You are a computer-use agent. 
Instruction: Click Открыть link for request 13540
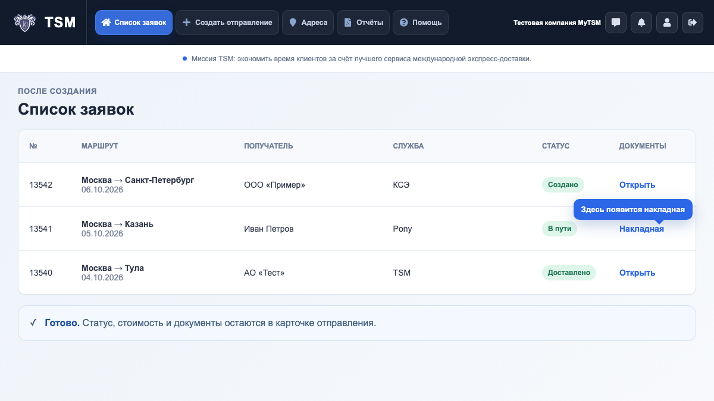point(637,273)
